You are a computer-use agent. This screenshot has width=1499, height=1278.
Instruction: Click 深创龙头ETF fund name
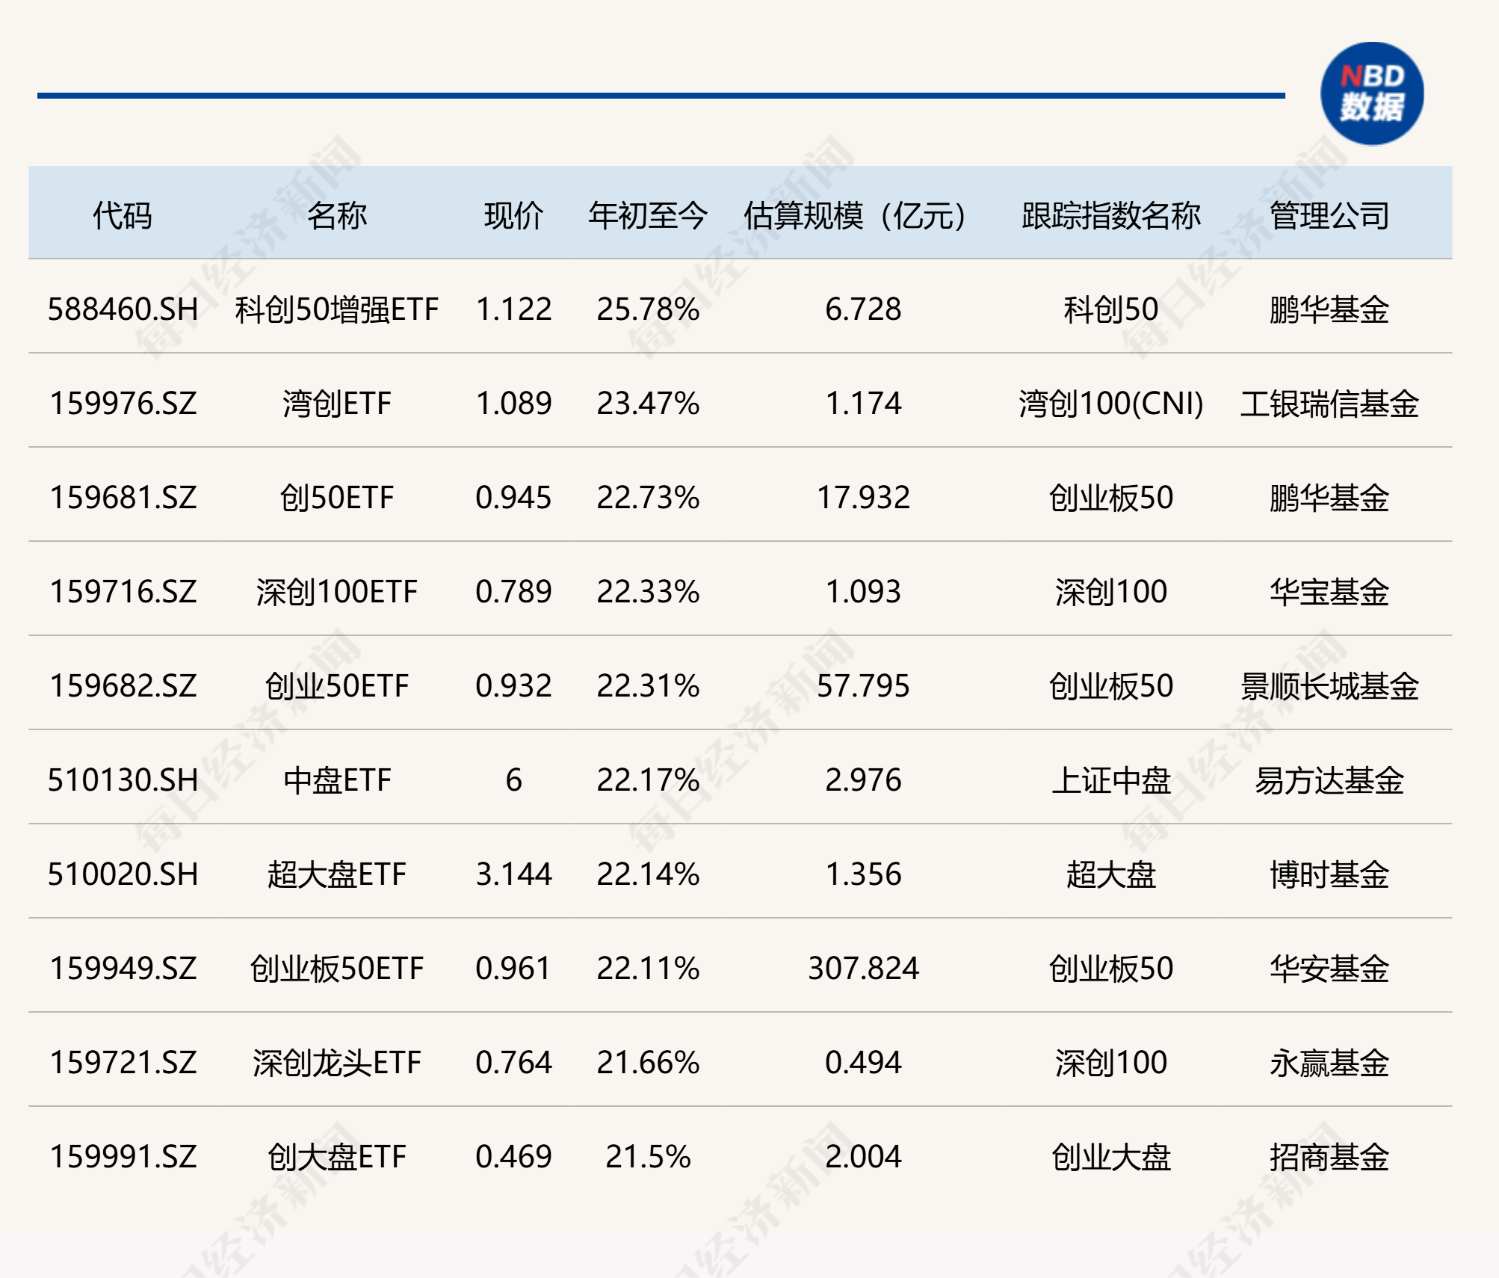point(336,1063)
